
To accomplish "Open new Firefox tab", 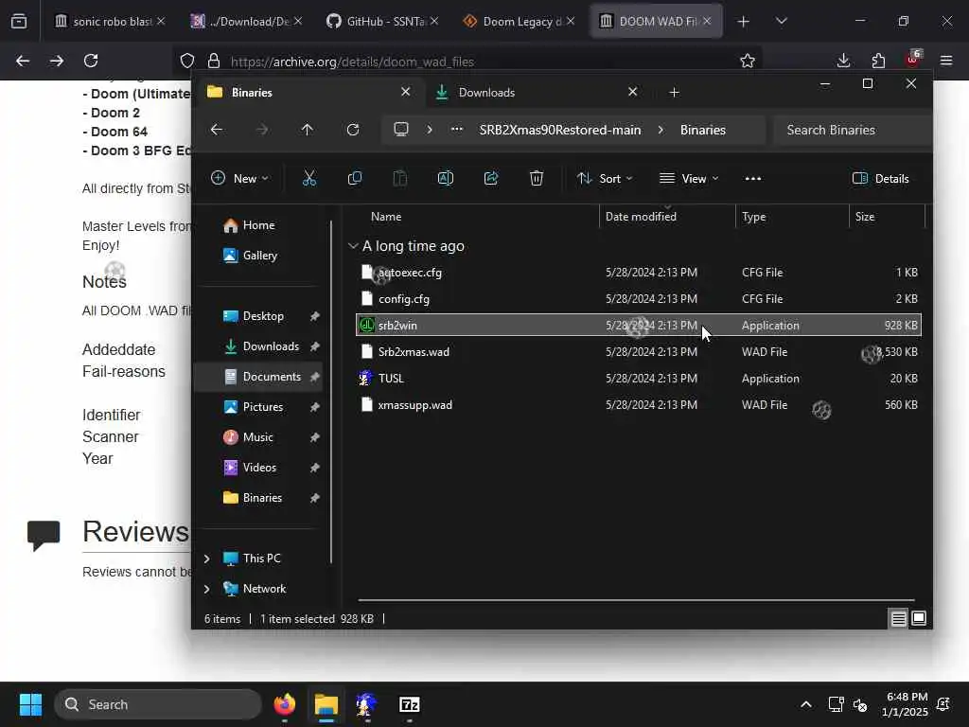I will click(x=744, y=22).
